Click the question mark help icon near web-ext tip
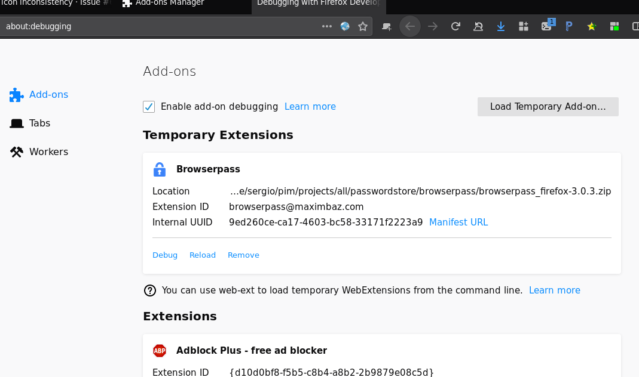Screen dimensions: 639x377 [x=149, y=291]
